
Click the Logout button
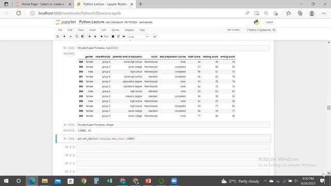pos(269,22)
